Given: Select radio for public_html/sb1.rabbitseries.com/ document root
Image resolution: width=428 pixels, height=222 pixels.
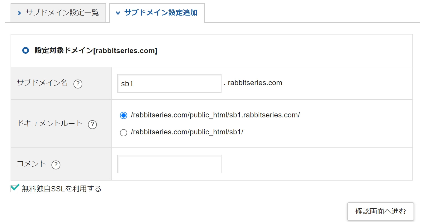Looking at the screenshot, I should coord(124,115).
